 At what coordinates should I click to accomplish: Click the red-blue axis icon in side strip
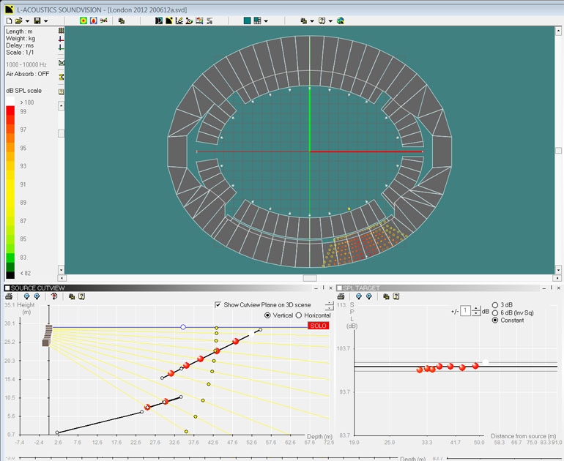tap(62, 39)
